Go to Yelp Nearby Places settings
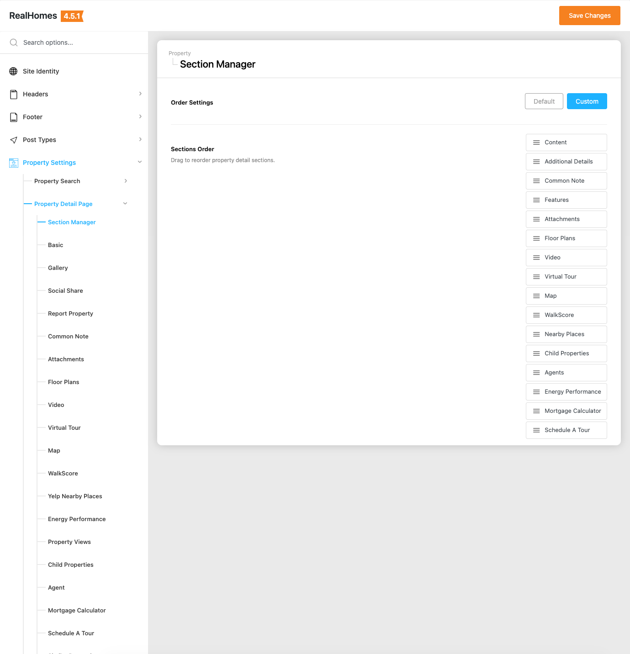Image resolution: width=630 pixels, height=654 pixels. click(x=75, y=496)
